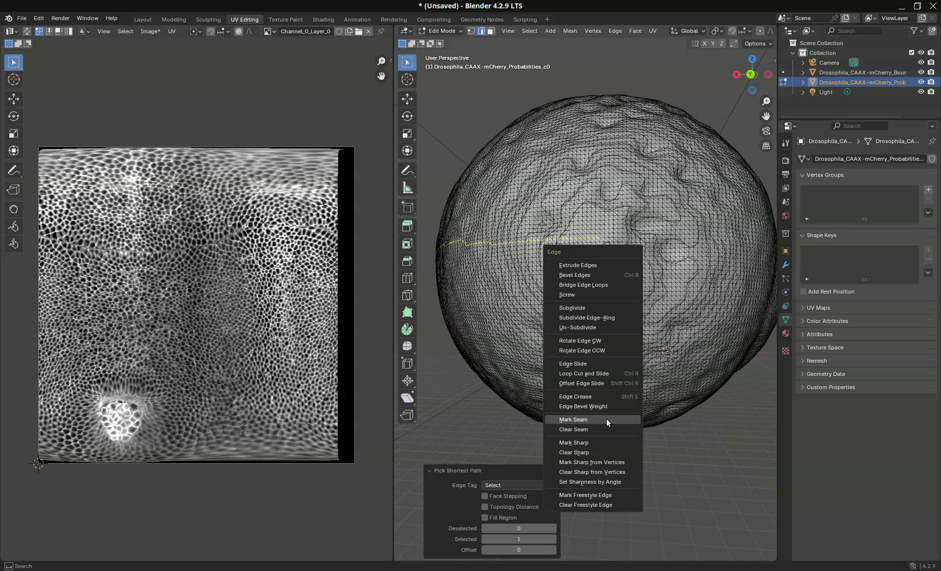Toggle camera view icon in viewport
The image size is (941, 571).
(x=766, y=131)
